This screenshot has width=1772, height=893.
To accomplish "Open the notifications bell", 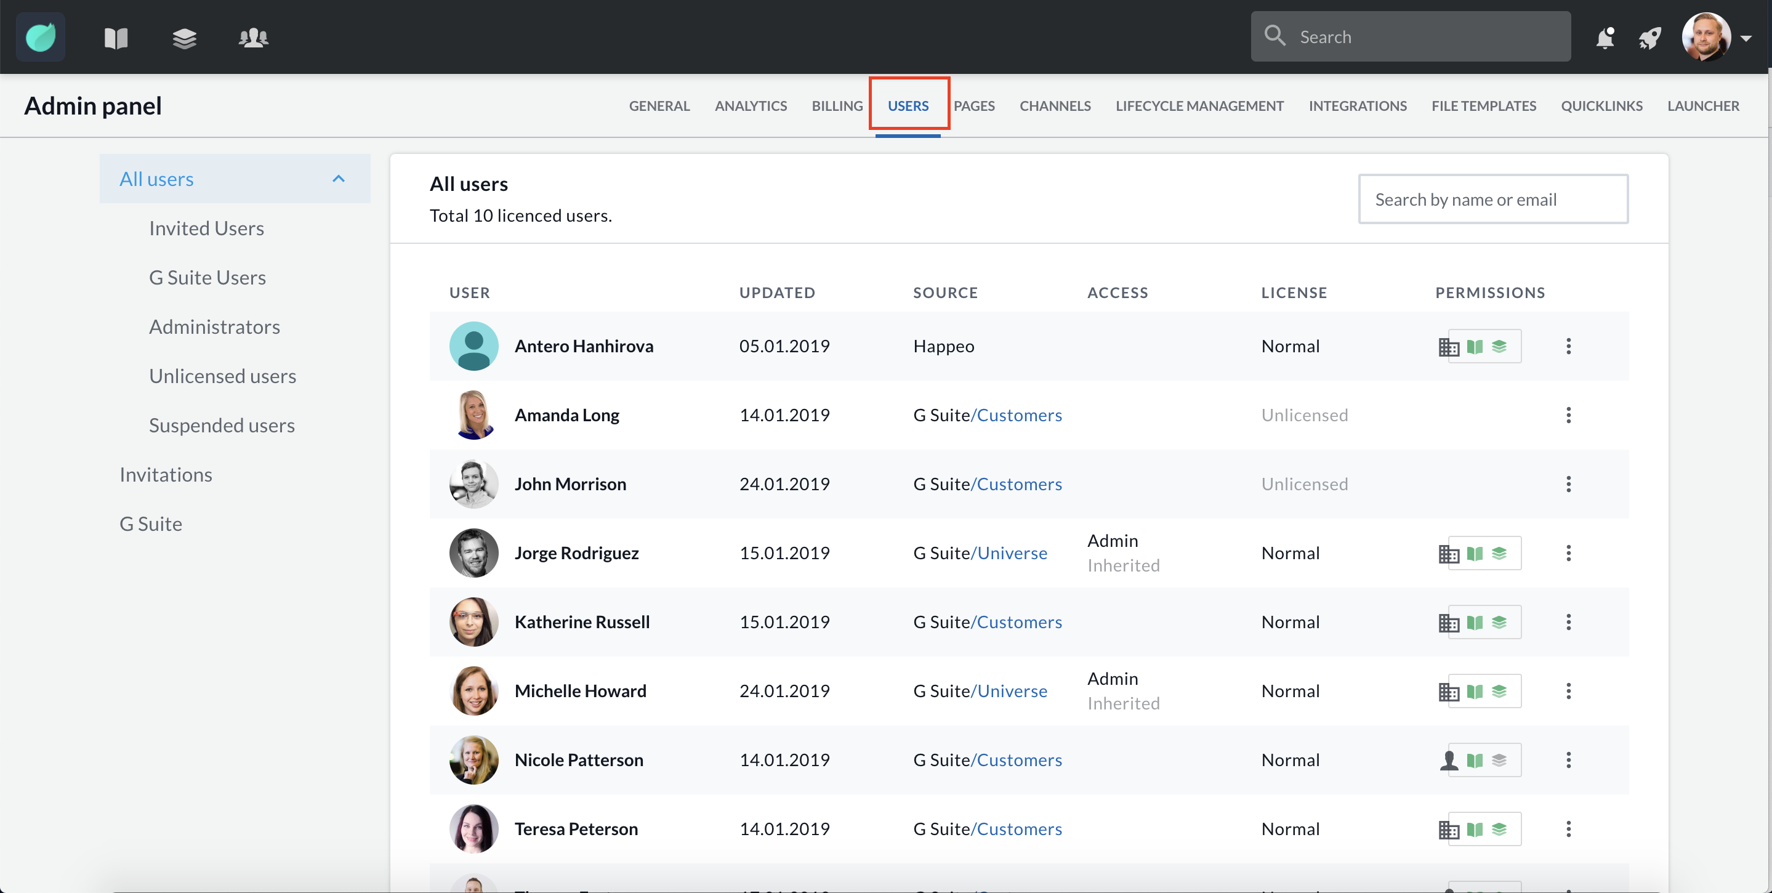I will [x=1605, y=38].
